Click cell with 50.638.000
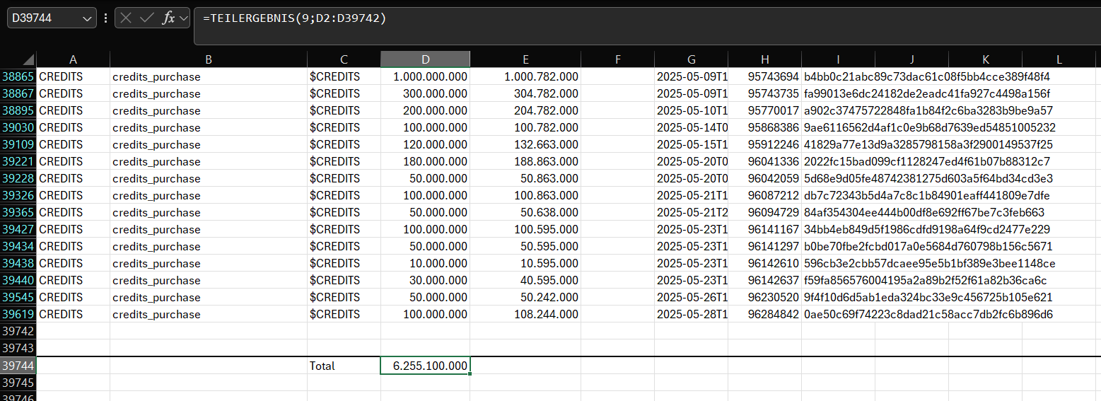The image size is (1101, 401). (525, 212)
